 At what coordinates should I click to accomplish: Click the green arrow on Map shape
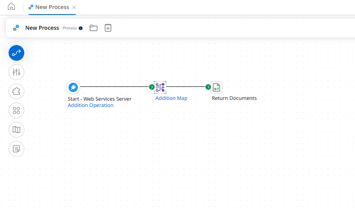(151, 87)
